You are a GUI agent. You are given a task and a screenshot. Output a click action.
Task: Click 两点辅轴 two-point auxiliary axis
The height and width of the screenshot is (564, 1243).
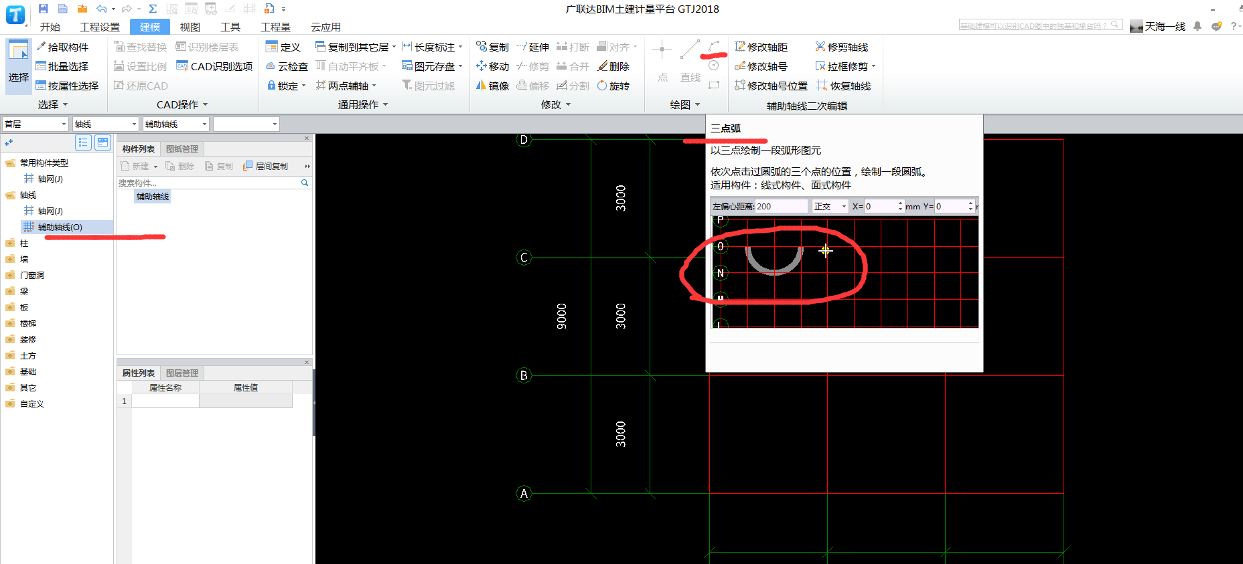342,86
